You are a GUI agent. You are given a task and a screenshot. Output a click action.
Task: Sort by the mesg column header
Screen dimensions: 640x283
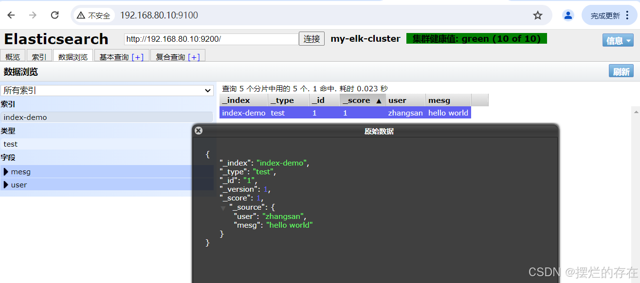click(448, 100)
